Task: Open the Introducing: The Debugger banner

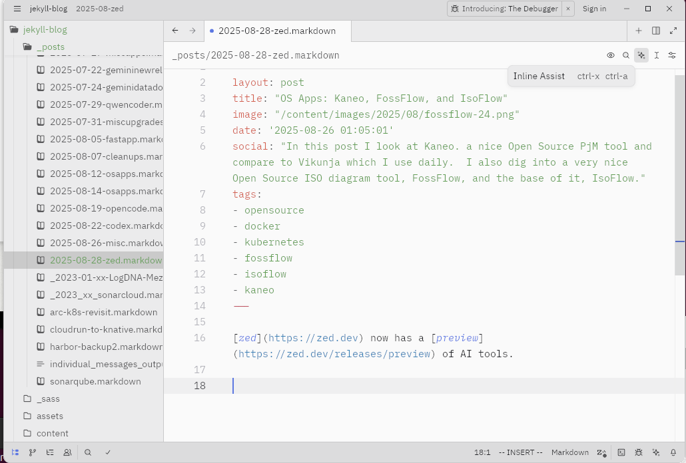Action: point(504,9)
